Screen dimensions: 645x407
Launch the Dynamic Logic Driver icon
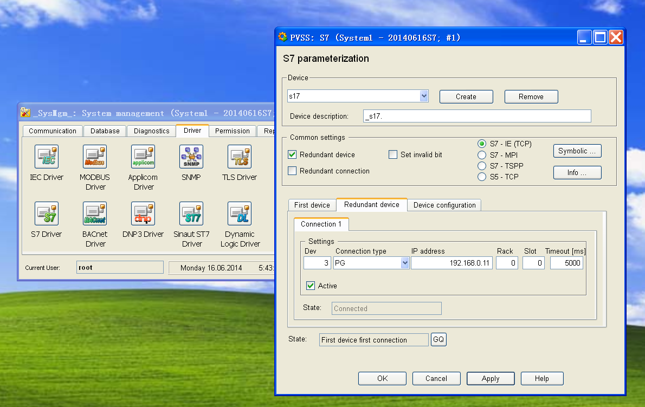(240, 214)
